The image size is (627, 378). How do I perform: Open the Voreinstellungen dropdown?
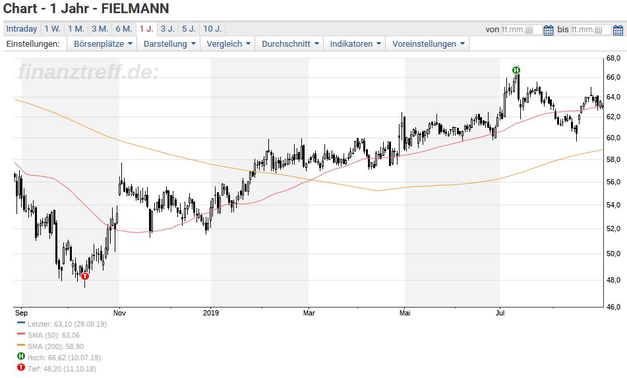428,44
